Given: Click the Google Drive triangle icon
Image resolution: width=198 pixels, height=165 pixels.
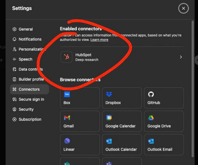Looking at the screenshot, I should (x=151, y=118).
